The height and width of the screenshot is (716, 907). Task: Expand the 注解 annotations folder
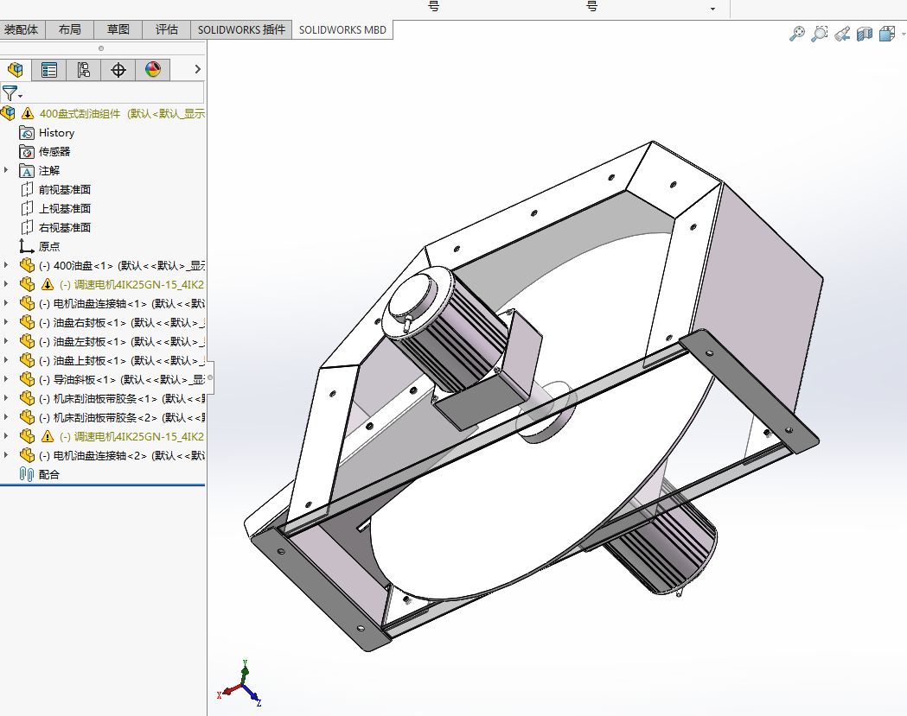coord(6,170)
